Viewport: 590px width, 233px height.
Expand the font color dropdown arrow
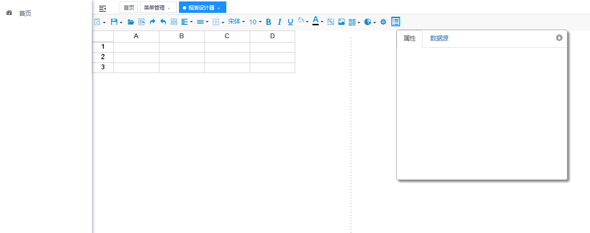coord(322,22)
